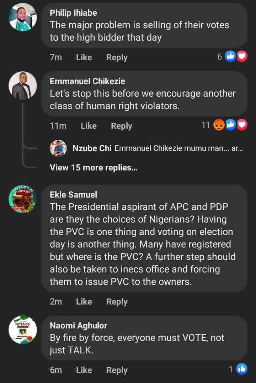Viewport: 256px width, 383px height.
Task: Tap Nzube Chi's small reply avatar
Action: coord(58,148)
